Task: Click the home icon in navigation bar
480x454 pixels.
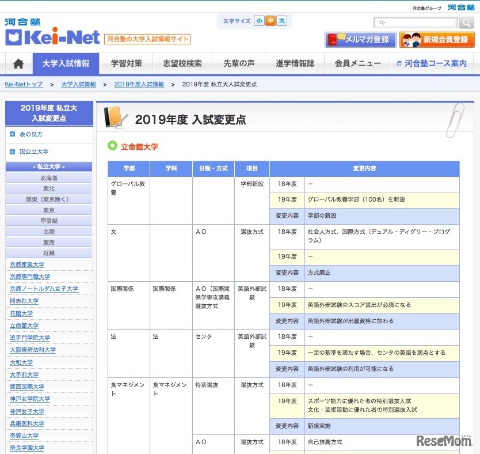Action: (18, 64)
